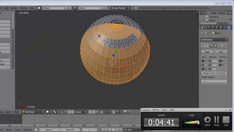The width and height of the screenshot is (234, 132).
Task: Open screen layout chooser icon beside Default
Action: 39,8
